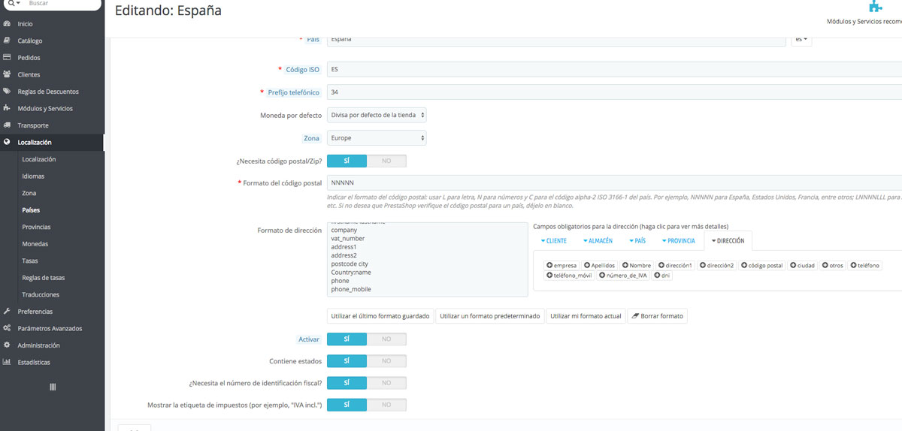902x431 pixels.
Task: Set postal code requirement to NO
Action: pyautogui.click(x=386, y=161)
